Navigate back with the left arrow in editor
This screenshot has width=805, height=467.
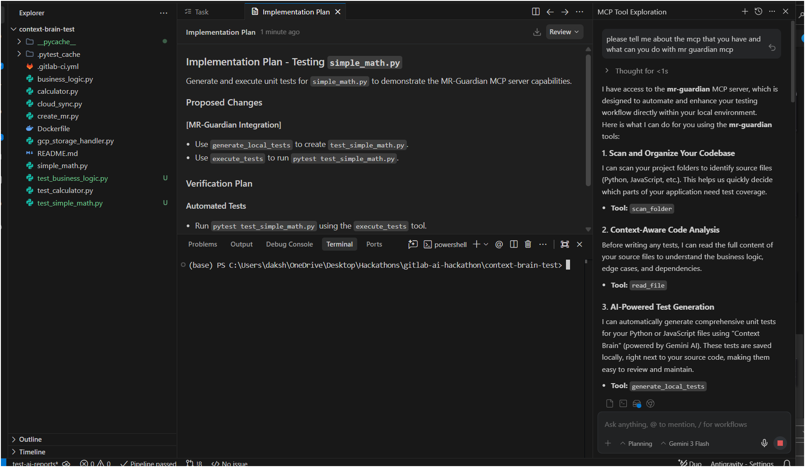(x=550, y=12)
